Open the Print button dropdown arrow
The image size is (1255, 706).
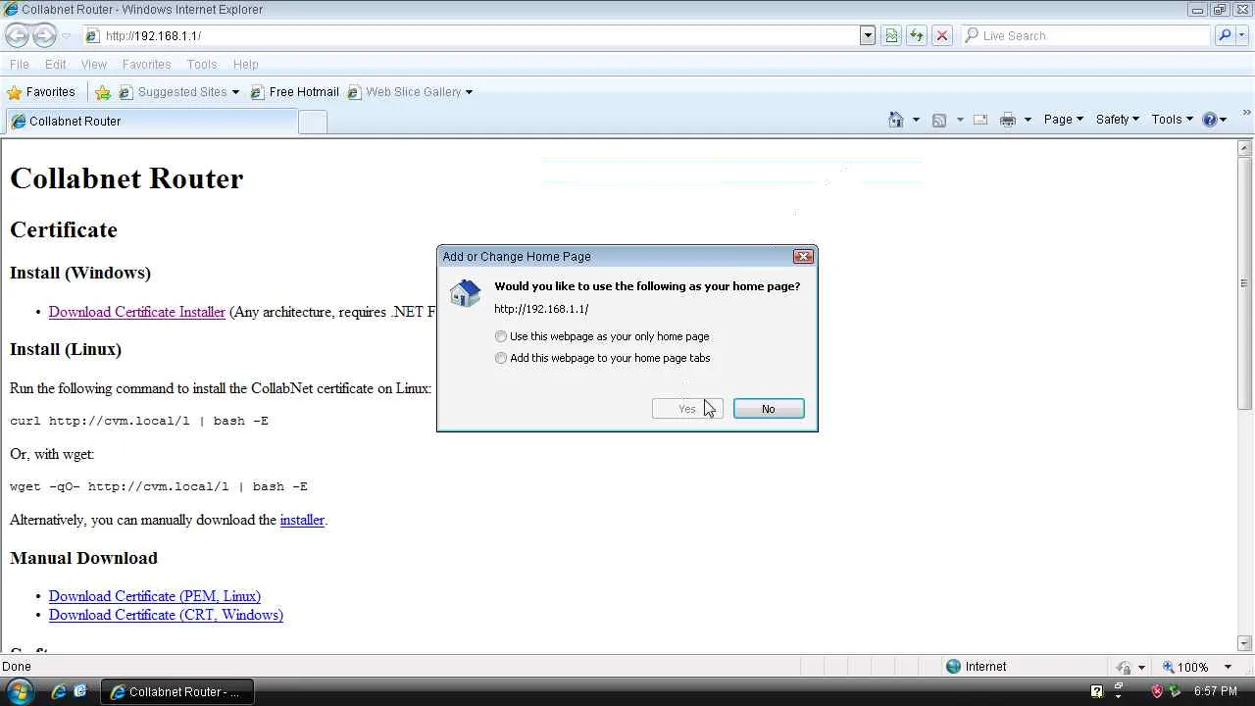(1028, 120)
